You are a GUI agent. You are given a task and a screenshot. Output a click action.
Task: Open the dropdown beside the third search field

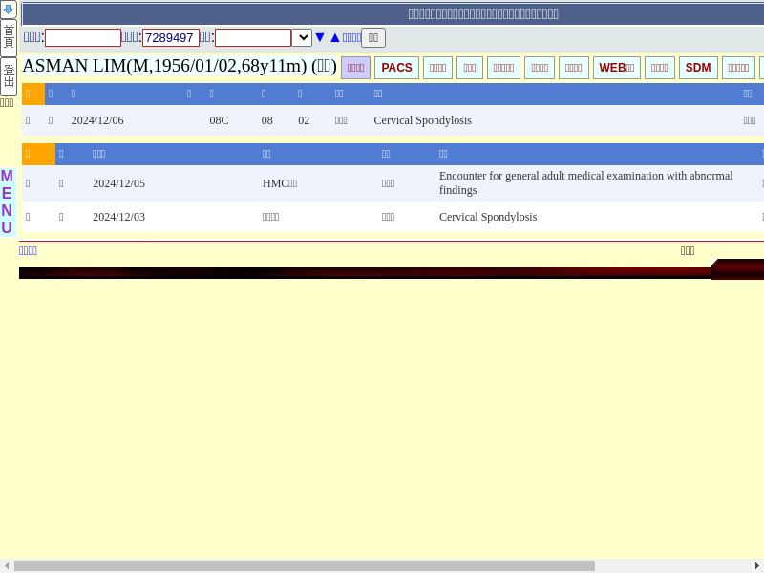click(x=302, y=38)
